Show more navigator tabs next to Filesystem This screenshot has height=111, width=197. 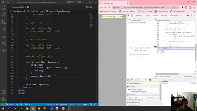click(143, 19)
